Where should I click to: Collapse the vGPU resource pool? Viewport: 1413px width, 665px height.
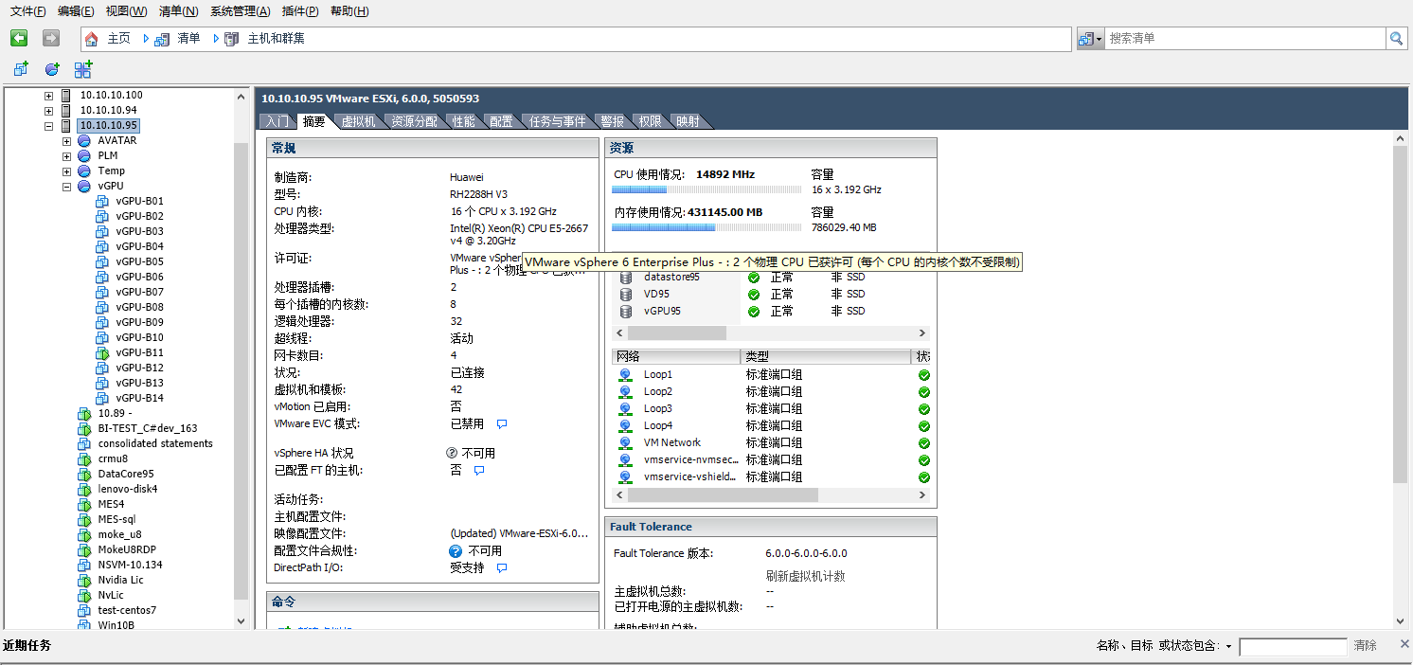pos(67,187)
